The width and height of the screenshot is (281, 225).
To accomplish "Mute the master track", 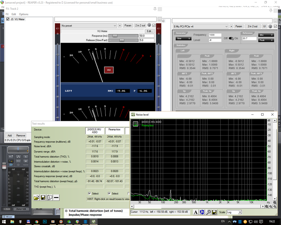I will coord(26,161).
